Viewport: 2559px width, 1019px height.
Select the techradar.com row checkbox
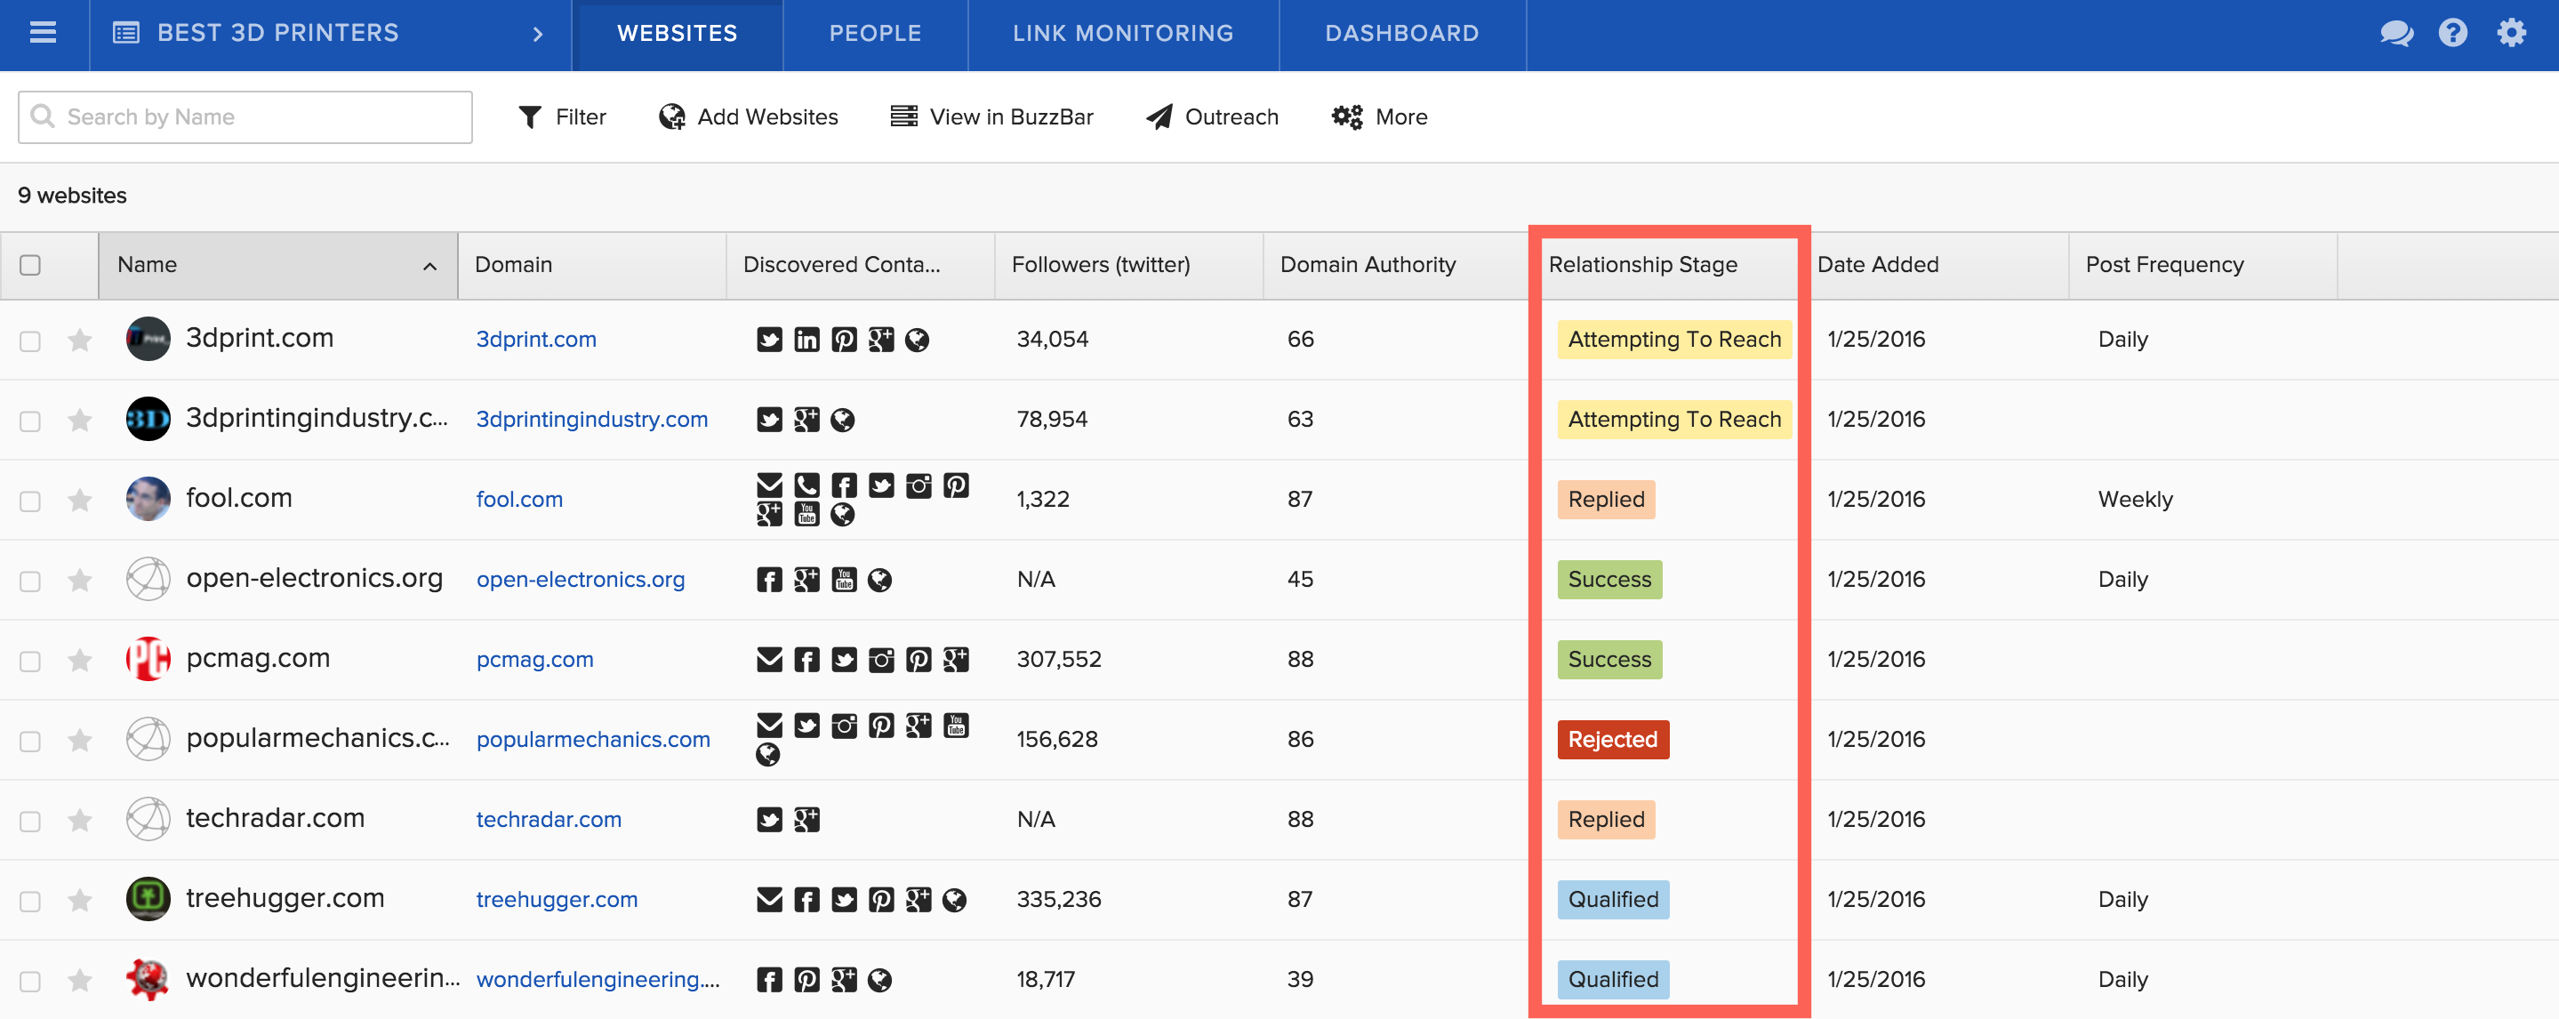[x=31, y=821]
